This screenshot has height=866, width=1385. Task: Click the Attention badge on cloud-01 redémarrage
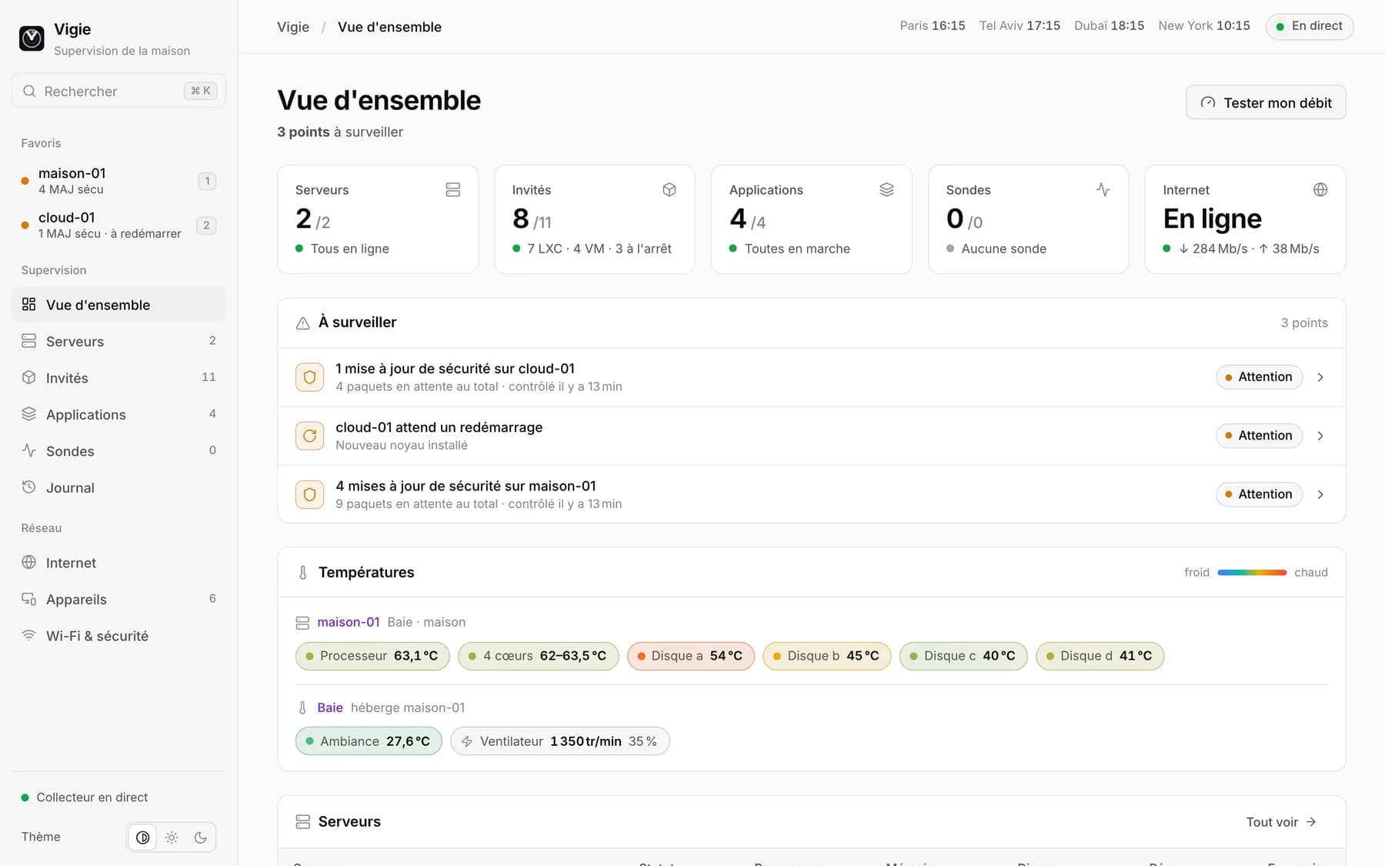(1259, 436)
